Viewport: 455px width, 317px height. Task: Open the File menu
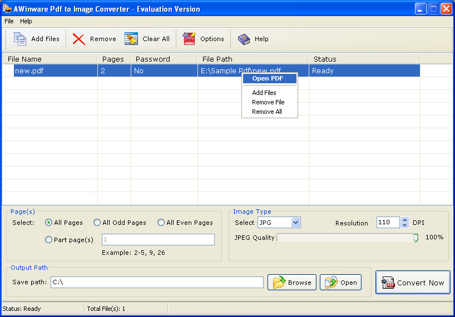(x=9, y=21)
